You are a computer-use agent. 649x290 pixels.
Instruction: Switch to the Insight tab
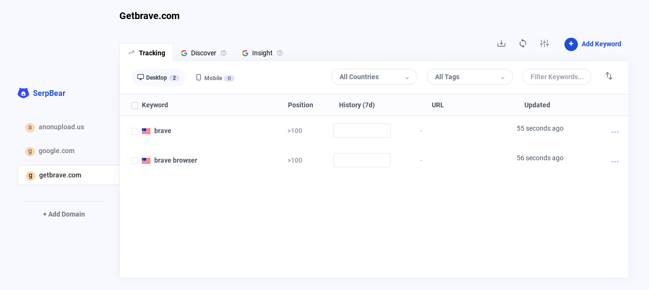[x=262, y=53]
